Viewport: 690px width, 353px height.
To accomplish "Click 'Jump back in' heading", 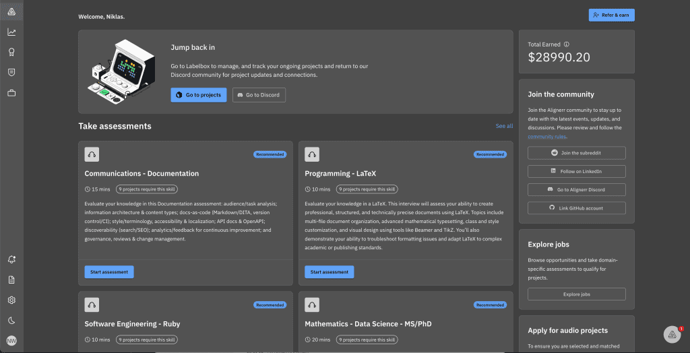I will click(193, 48).
